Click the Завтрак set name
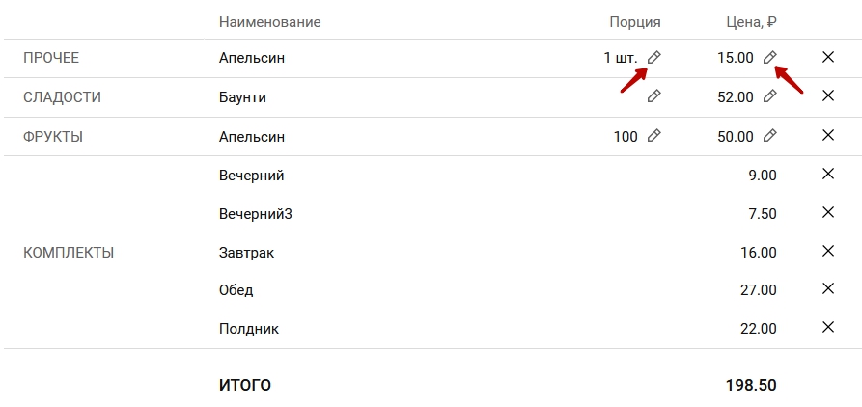The image size is (862, 407). tap(246, 253)
